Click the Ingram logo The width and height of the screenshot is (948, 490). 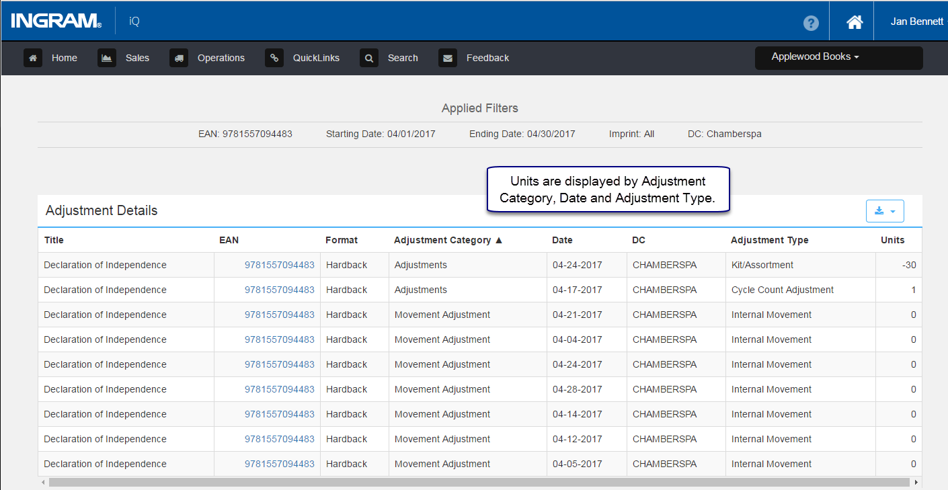tap(56, 22)
